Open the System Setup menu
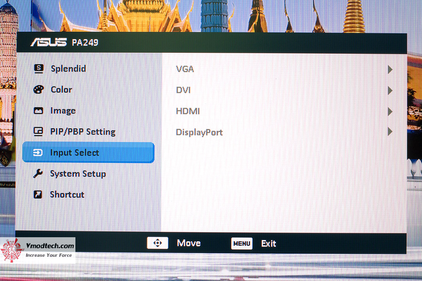The image size is (422, 281). (x=78, y=174)
